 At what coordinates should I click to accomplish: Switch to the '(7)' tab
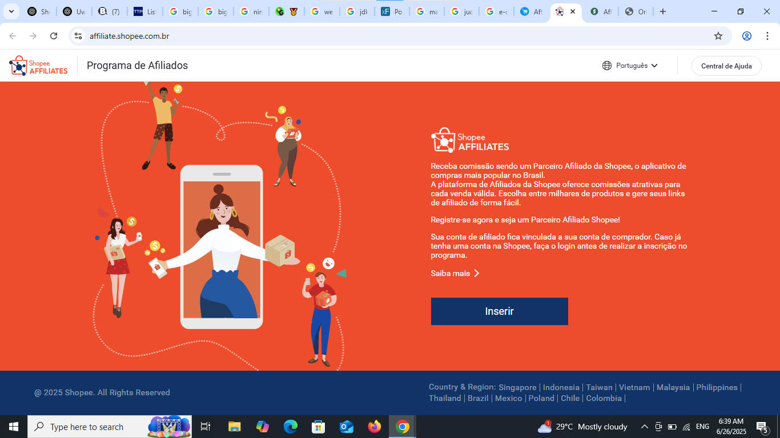[109, 11]
